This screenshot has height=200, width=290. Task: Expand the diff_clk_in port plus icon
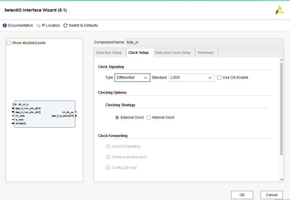(x=16, y=104)
